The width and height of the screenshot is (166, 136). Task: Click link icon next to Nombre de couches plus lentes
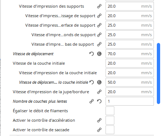click(x=92, y=101)
